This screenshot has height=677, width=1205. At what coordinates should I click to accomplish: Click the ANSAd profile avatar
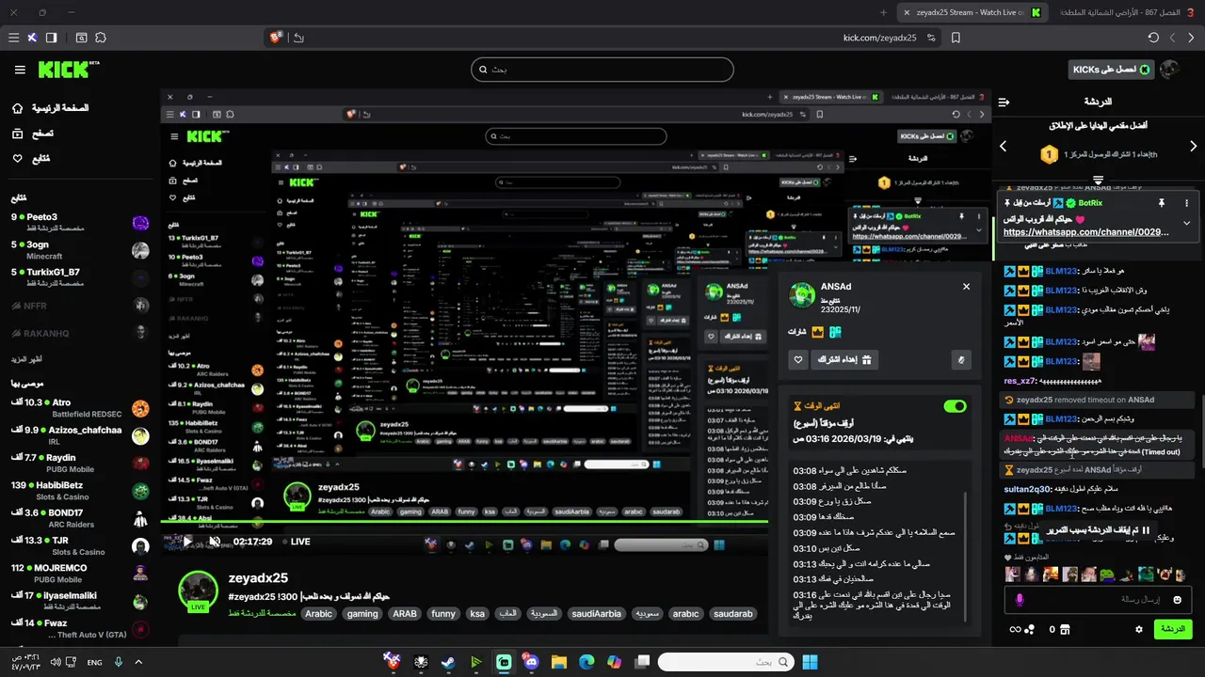click(x=802, y=295)
